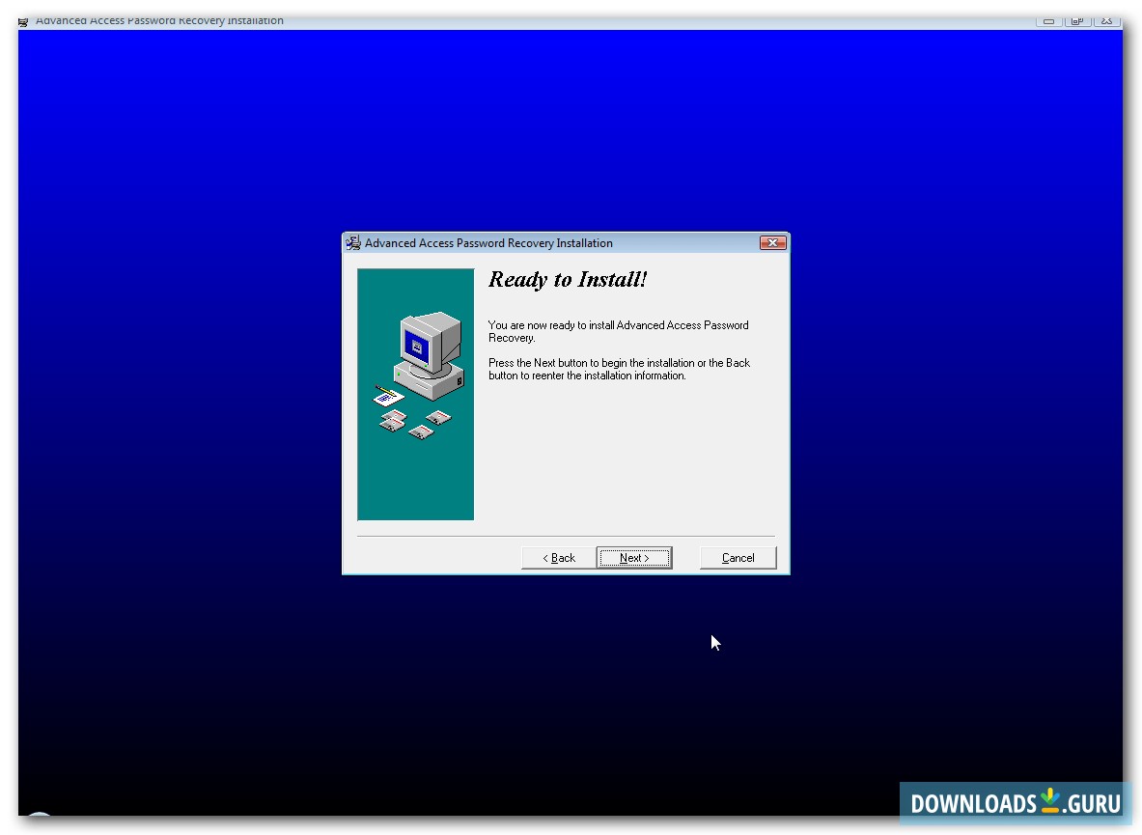Screen dimensions: 1142x835
Task: Click the 'Ready to Install!' heading
Action: click(568, 280)
